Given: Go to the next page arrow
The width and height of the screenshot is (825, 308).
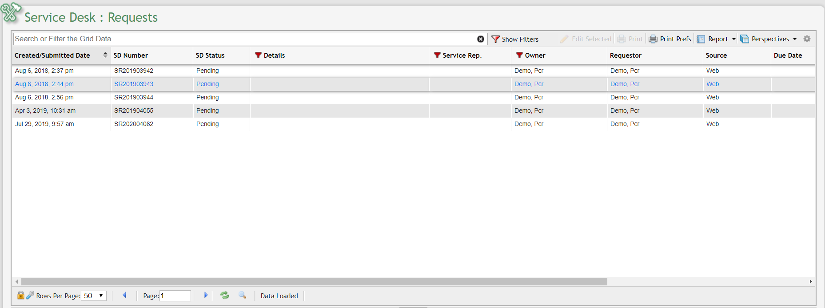Looking at the screenshot, I should 206,296.
